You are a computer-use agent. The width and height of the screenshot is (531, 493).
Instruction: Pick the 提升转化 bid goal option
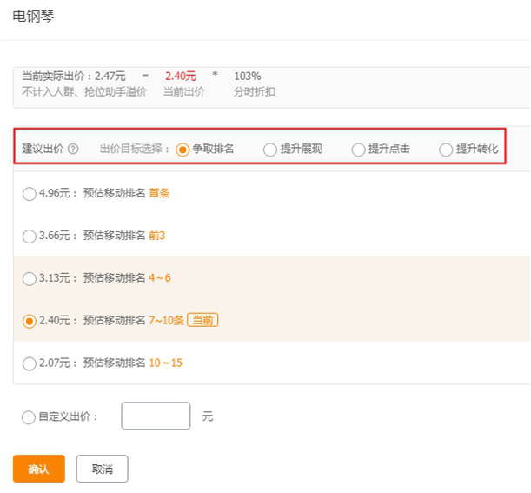coord(446,150)
